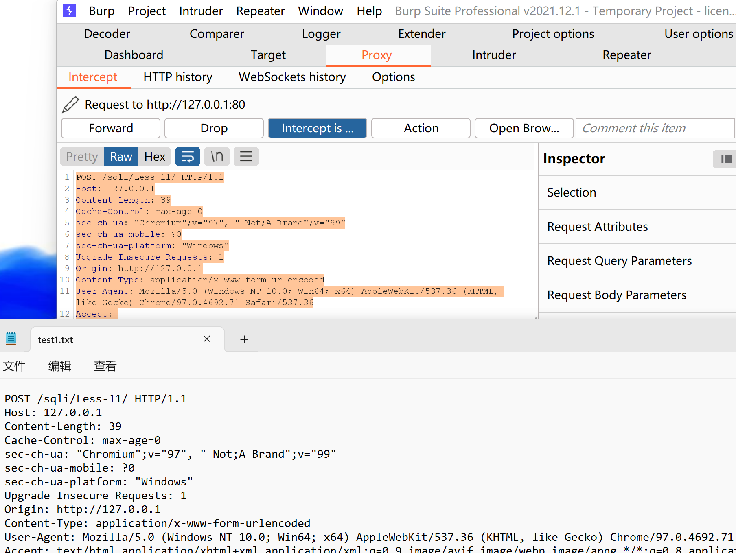Switch editor view to Pretty

[82, 157]
